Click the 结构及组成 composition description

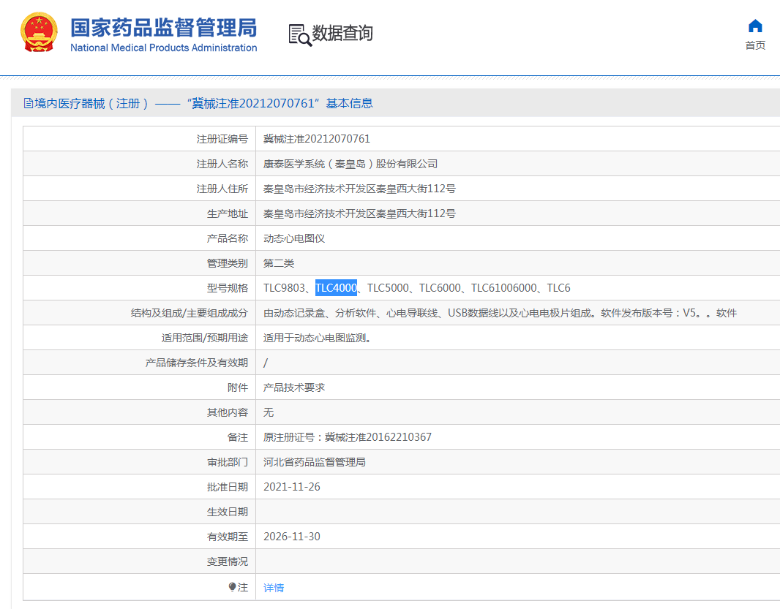click(x=500, y=313)
